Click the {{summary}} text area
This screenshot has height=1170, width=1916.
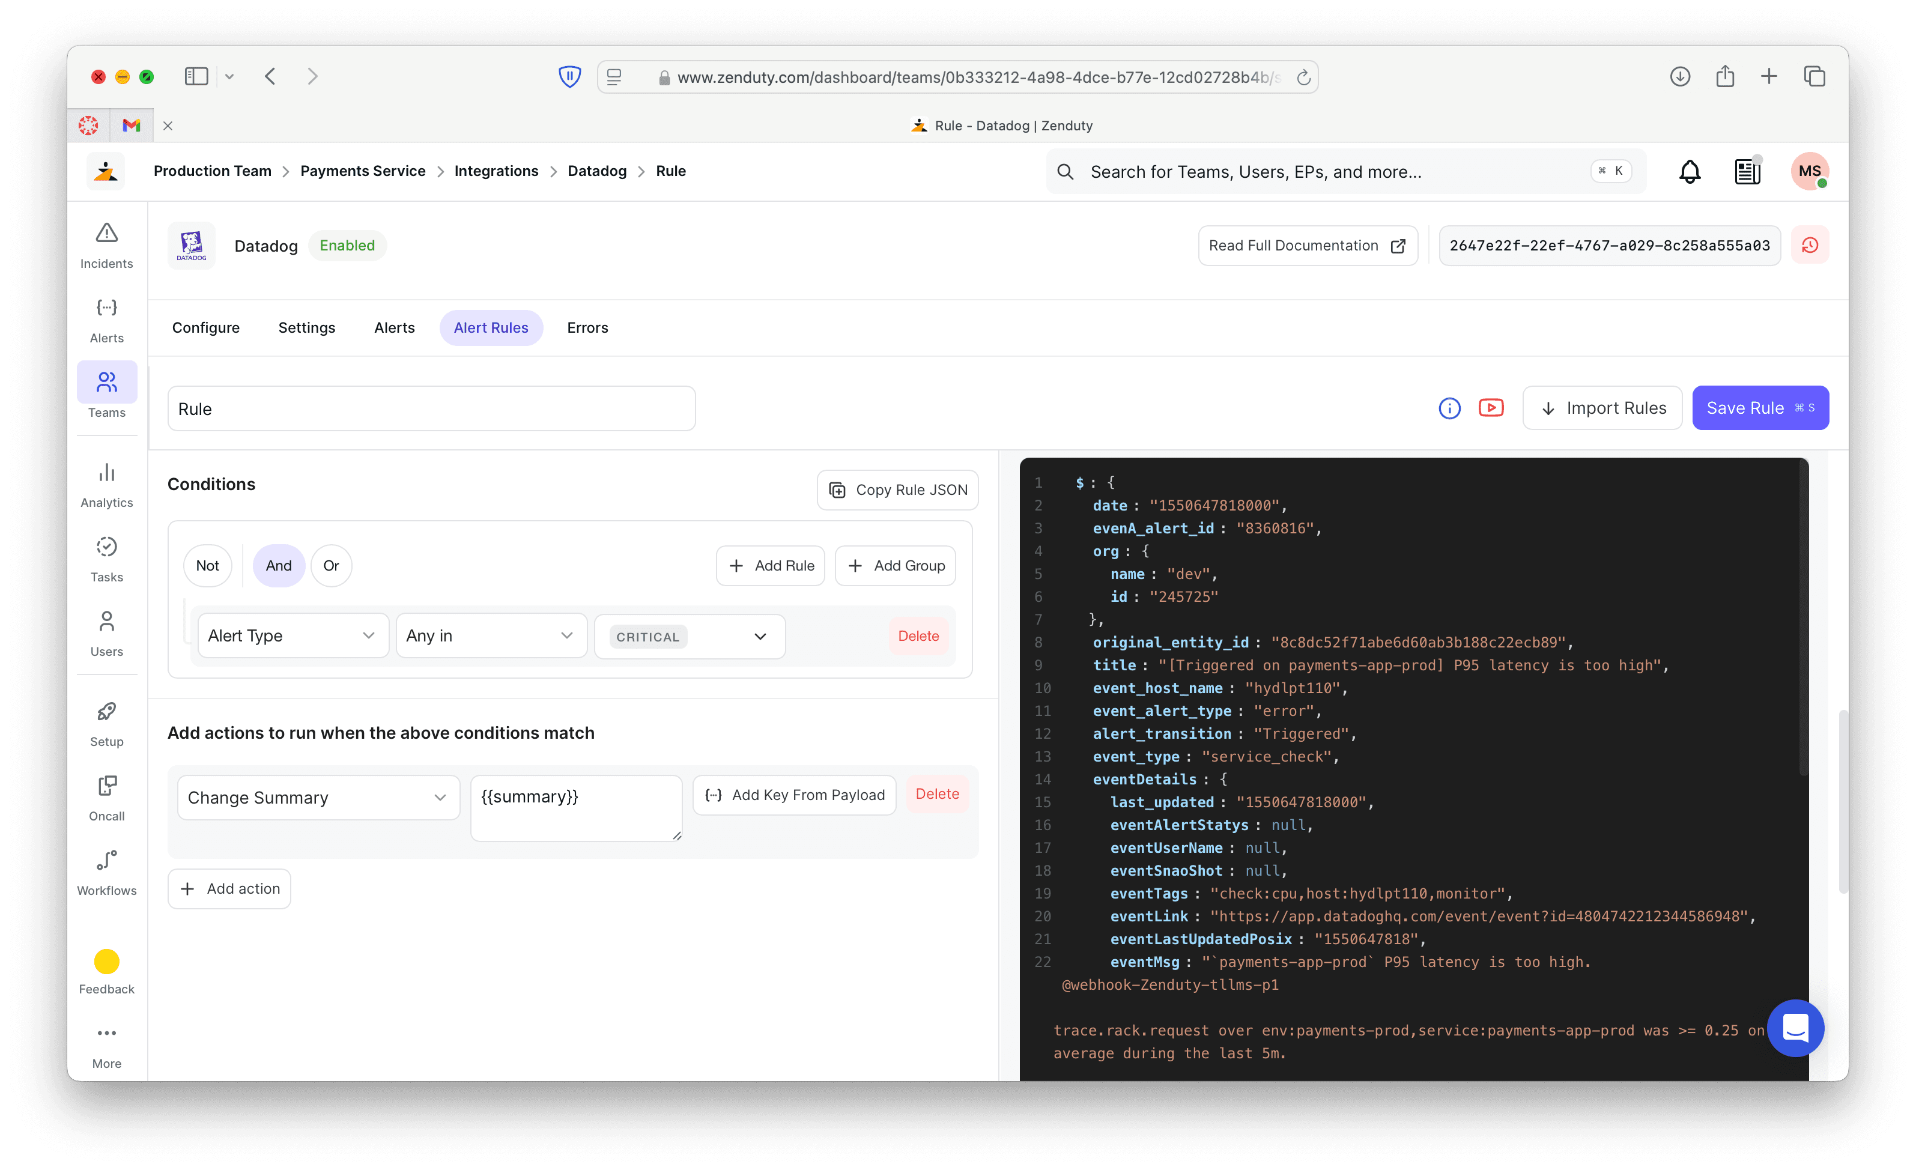pyautogui.click(x=576, y=808)
